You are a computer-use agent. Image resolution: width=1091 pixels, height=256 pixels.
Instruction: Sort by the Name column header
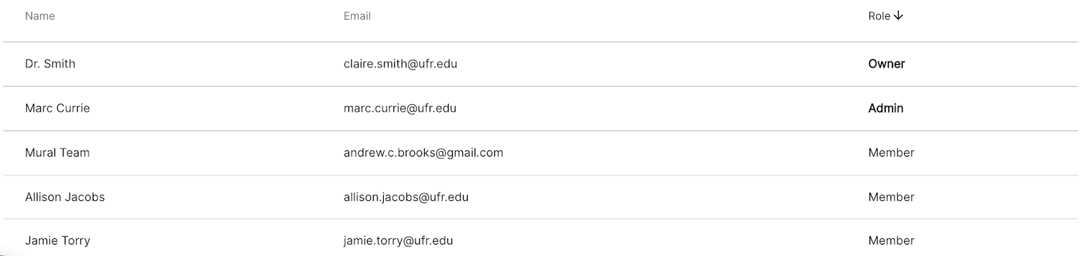coord(40,16)
